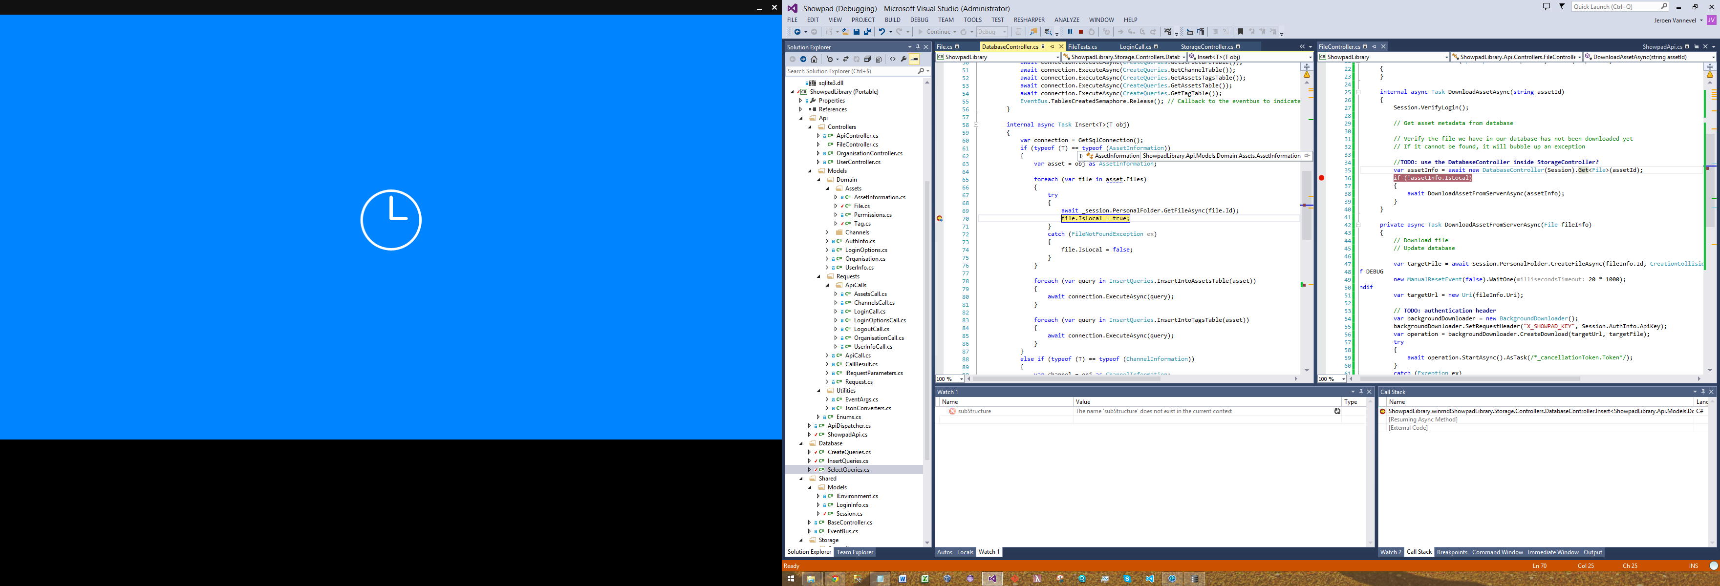Toggle Preview Selected Items button in Solution Explorer
This screenshot has width=1720, height=586.
pos(915,60)
